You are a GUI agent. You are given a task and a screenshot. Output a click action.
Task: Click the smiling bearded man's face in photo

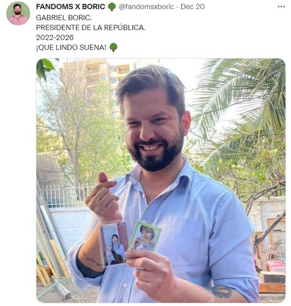tap(153, 127)
